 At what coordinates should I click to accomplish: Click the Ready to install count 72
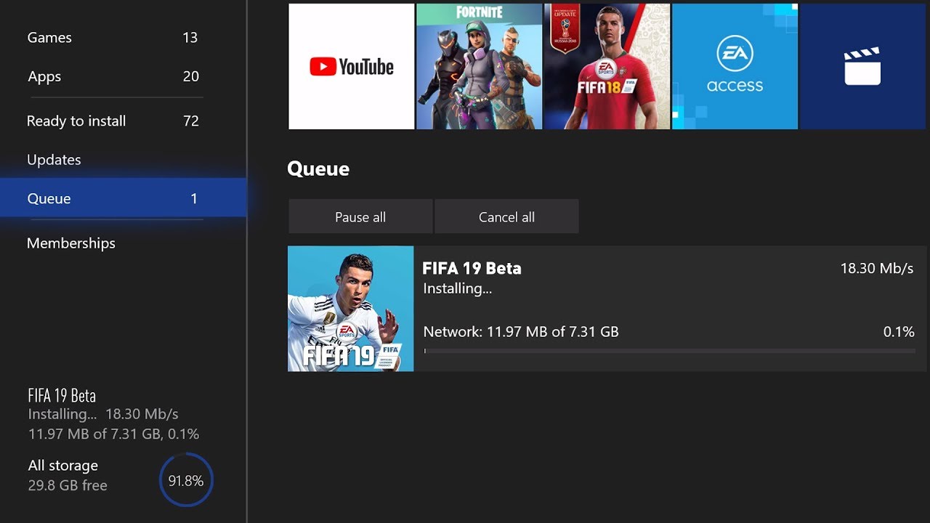pos(191,121)
